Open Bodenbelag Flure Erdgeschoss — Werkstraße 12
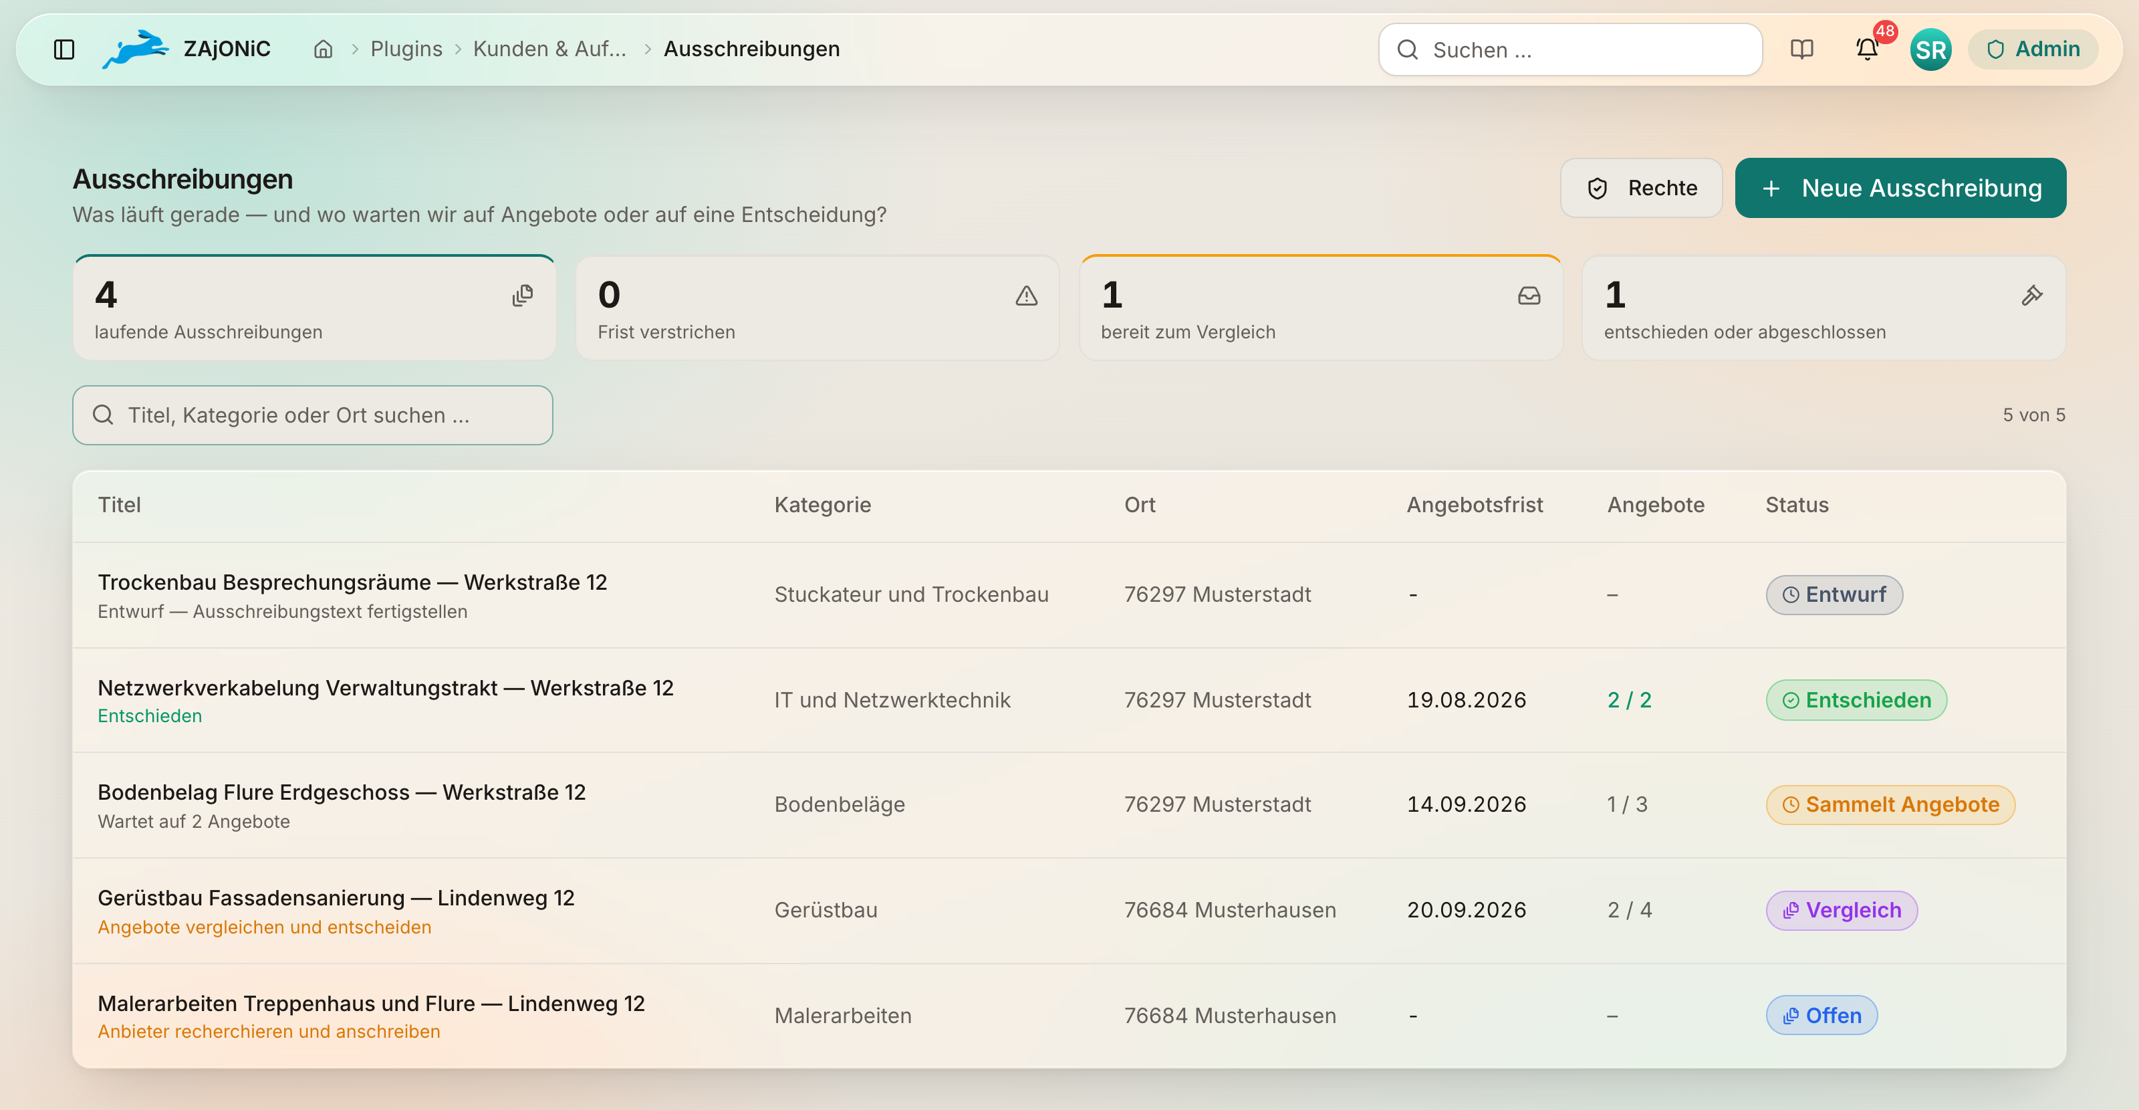The image size is (2139, 1110). point(342,792)
